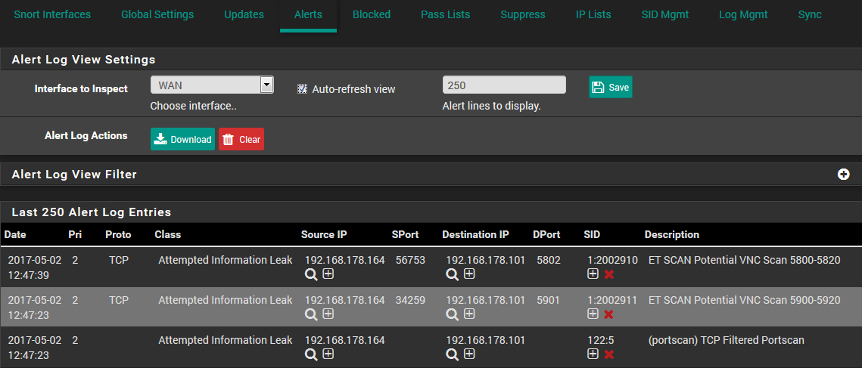Add first row source IP to suppress list

[x=328, y=274]
